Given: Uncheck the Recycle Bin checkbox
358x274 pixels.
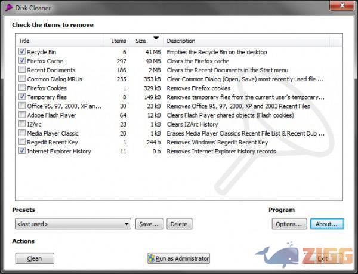Looking at the screenshot, I should click(22, 52).
